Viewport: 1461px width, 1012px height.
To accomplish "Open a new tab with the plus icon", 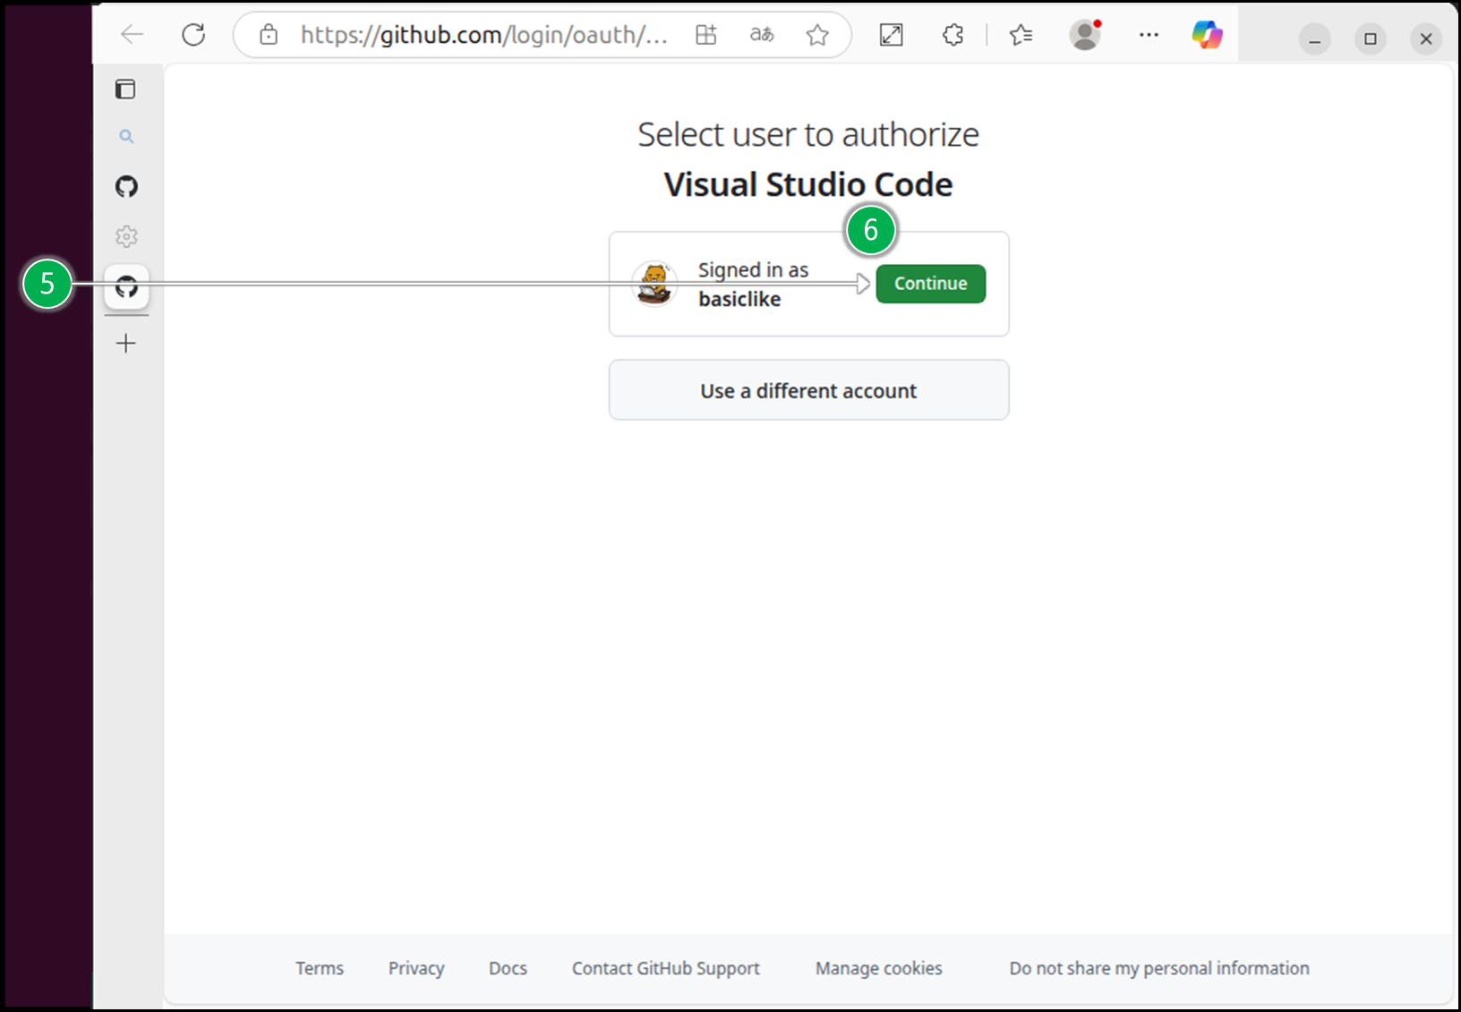I will point(126,343).
